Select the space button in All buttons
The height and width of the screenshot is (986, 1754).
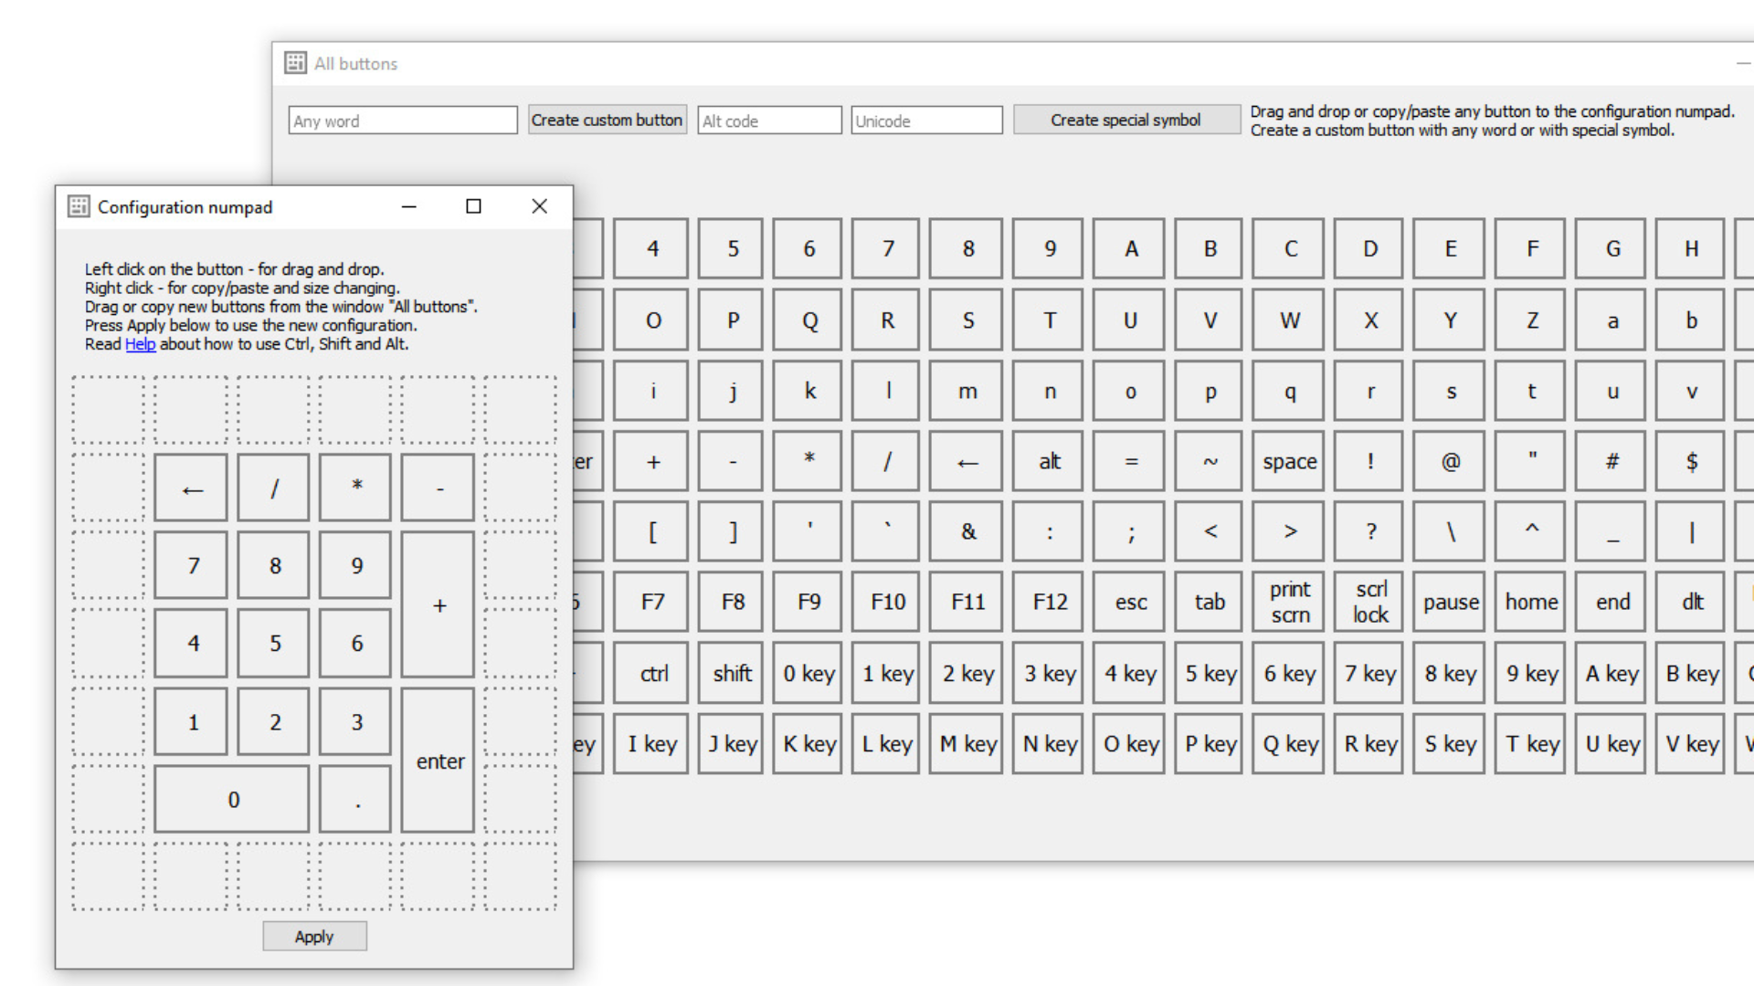1289,462
